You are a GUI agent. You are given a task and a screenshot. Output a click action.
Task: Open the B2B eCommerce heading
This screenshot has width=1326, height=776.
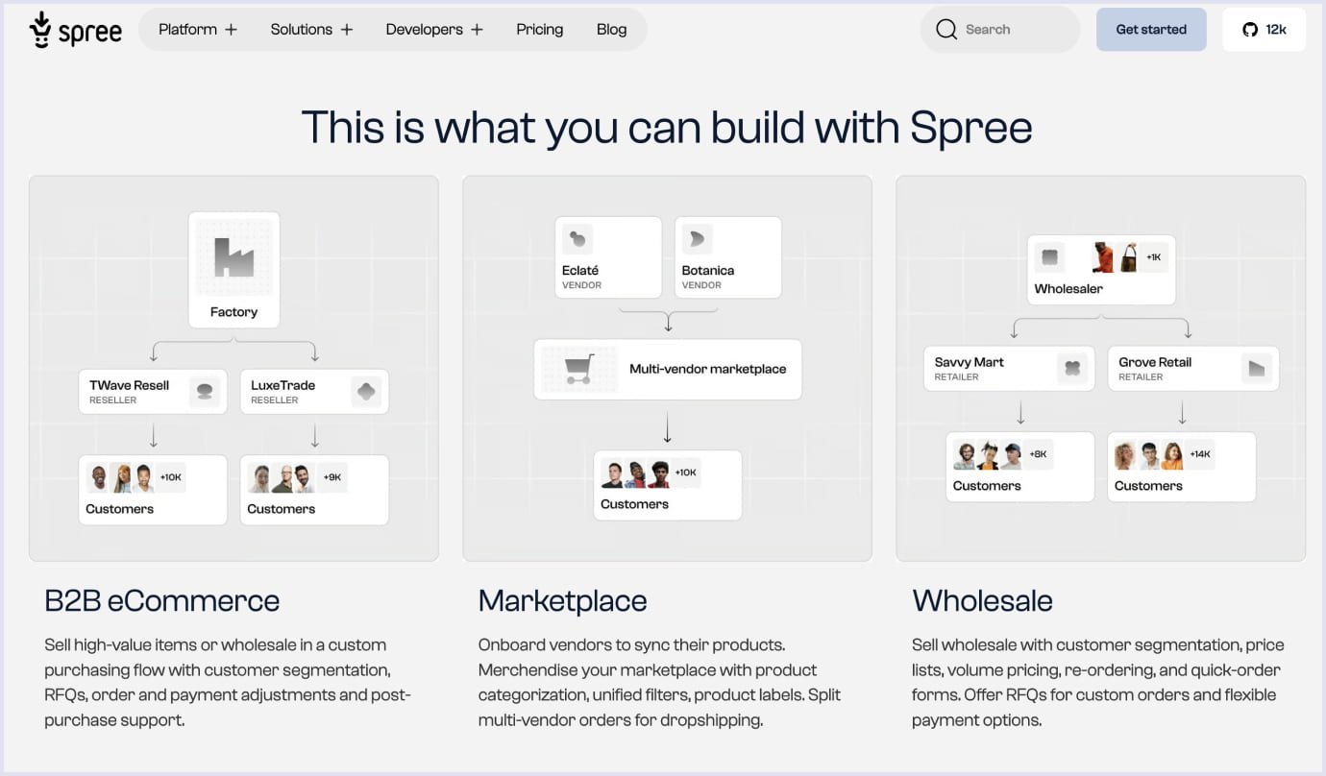(162, 601)
